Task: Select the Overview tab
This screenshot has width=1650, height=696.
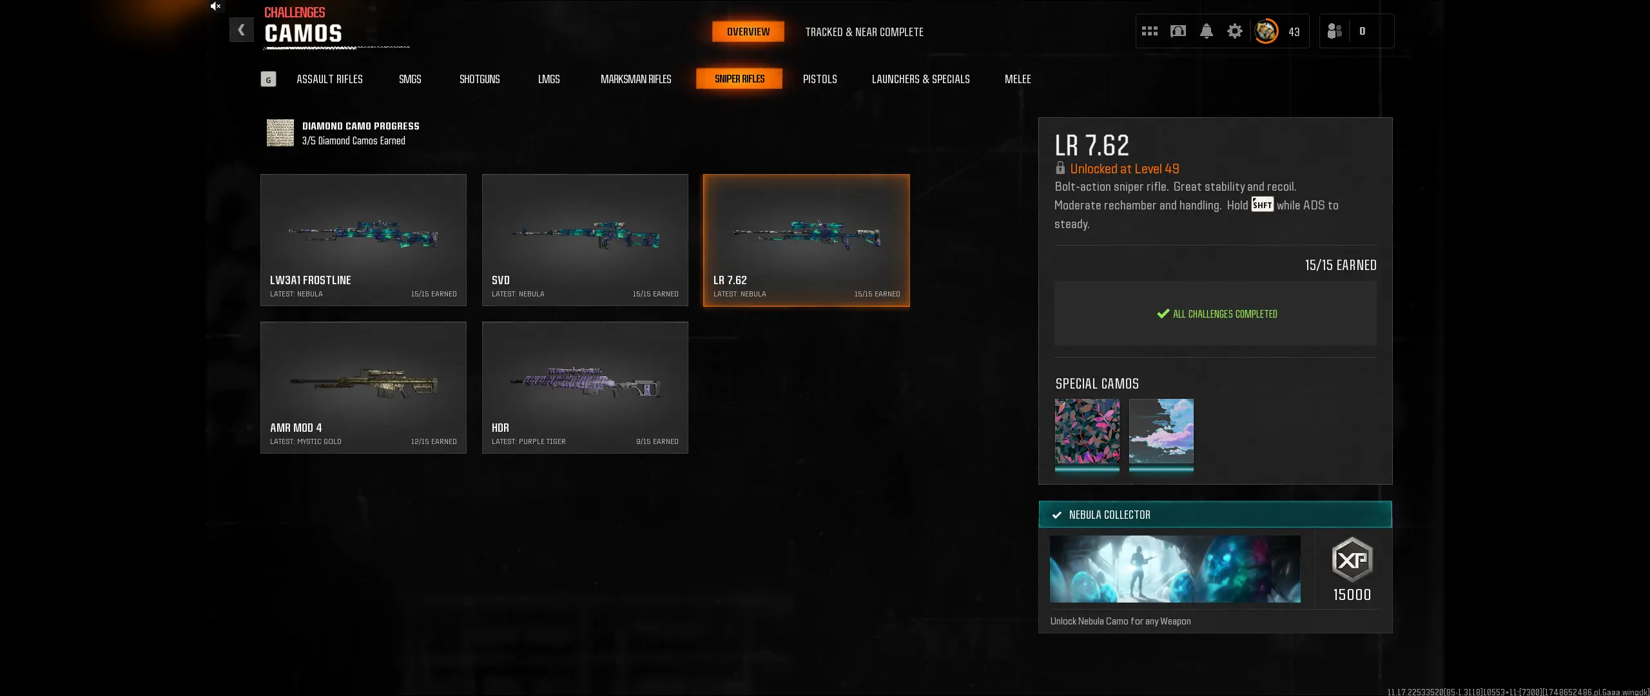Action: (x=748, y=32)
